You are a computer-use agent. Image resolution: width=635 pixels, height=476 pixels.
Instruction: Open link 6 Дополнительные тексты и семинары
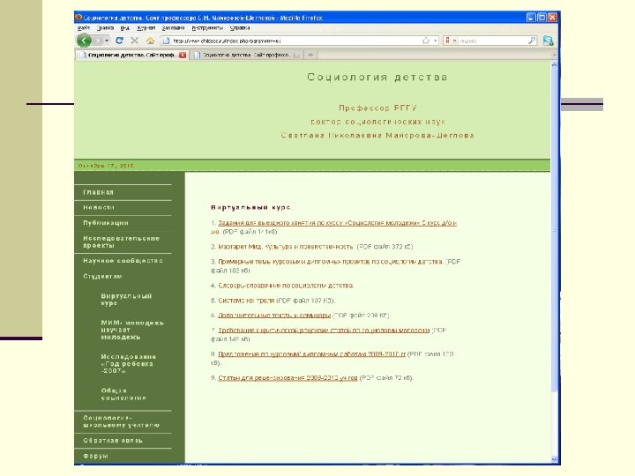(x=274, y=316)
